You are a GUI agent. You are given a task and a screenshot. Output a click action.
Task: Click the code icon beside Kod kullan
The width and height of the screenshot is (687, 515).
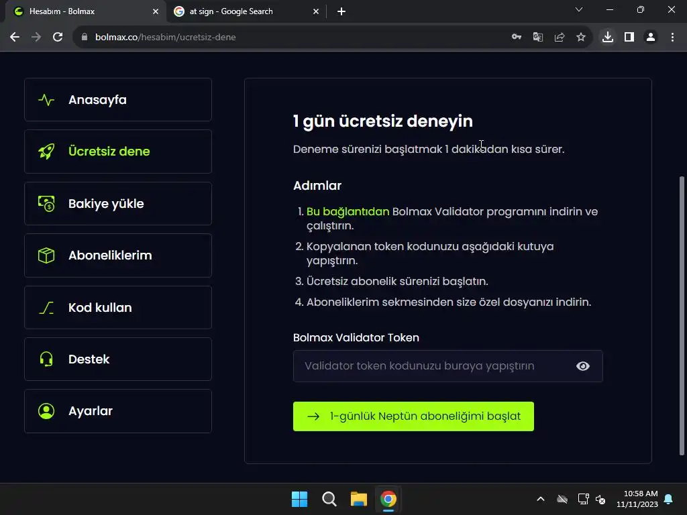[x=46, y=307]
